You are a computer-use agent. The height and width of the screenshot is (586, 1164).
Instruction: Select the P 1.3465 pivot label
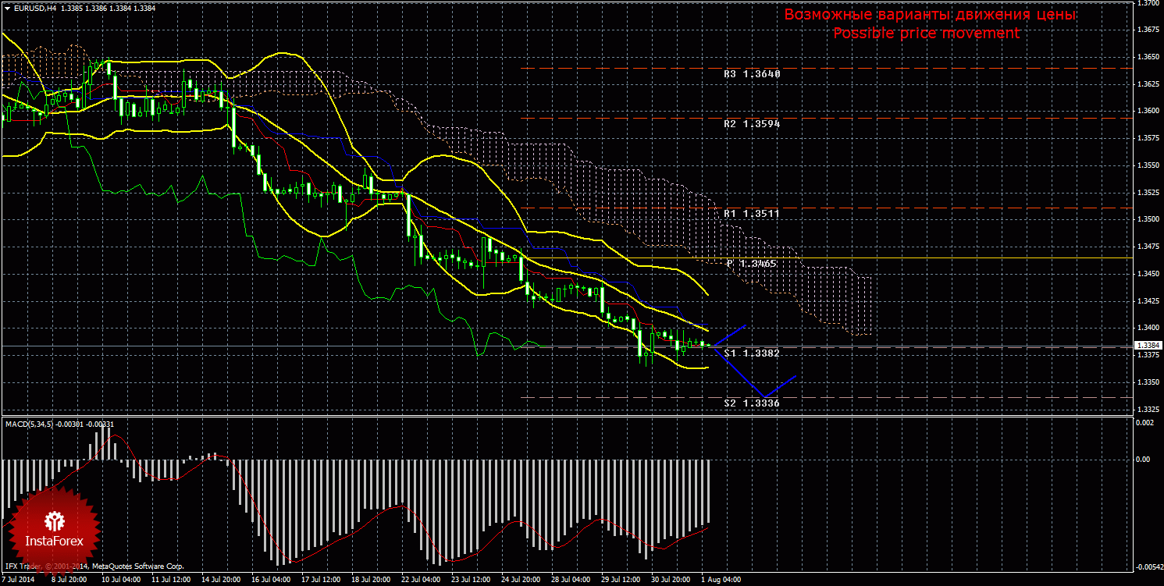[752, 265]
